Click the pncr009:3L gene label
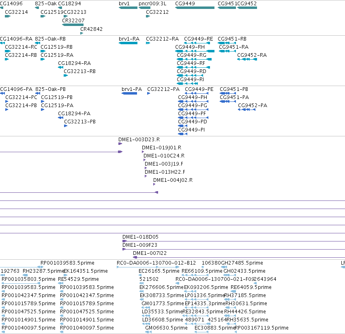The width and height of the screenshot is (345, 334). 152,4
